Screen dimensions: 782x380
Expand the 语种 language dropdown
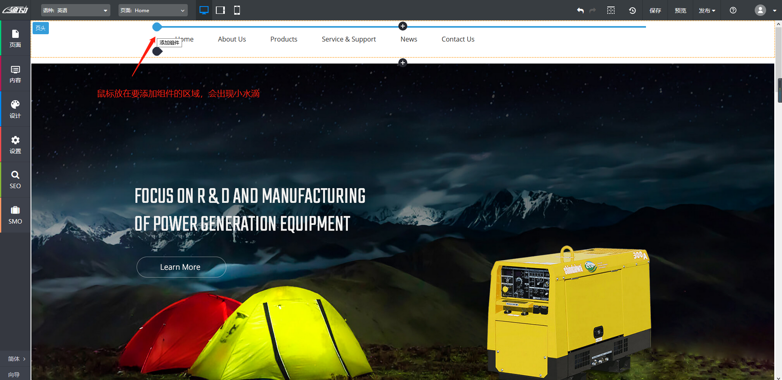coord(76,11)
